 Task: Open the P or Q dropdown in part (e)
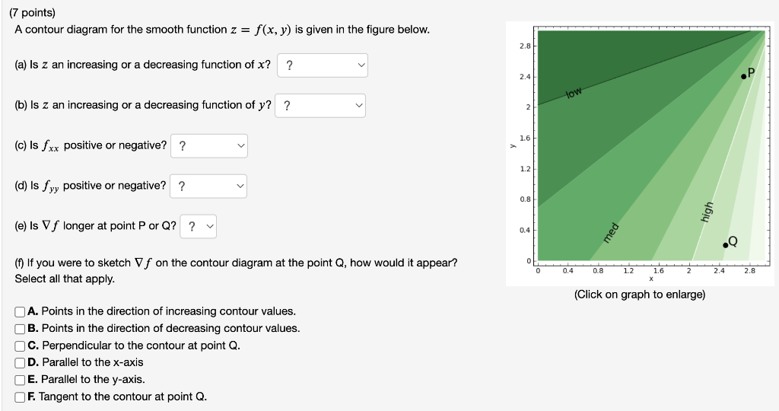[x=199, y=226]
